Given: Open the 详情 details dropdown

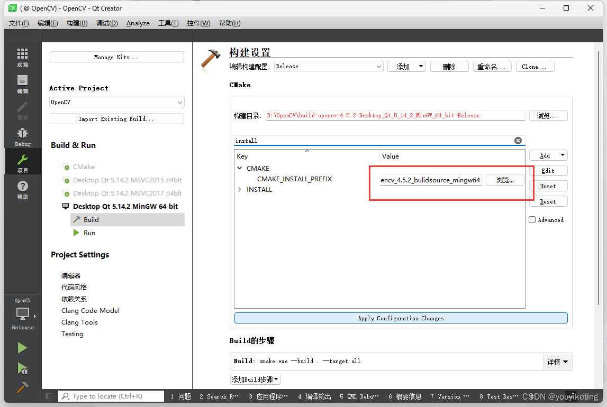Looking at the screenshot, I should pos(557,362).
